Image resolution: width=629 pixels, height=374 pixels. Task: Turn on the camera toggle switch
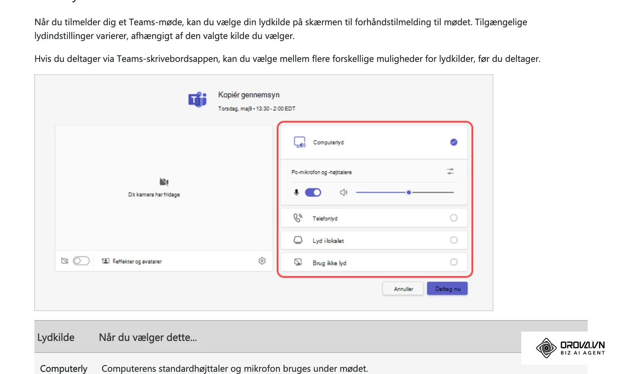[x=81, y=261]
